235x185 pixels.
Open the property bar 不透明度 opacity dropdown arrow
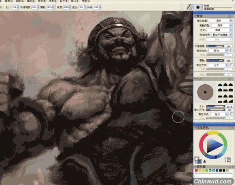(38, 7)
